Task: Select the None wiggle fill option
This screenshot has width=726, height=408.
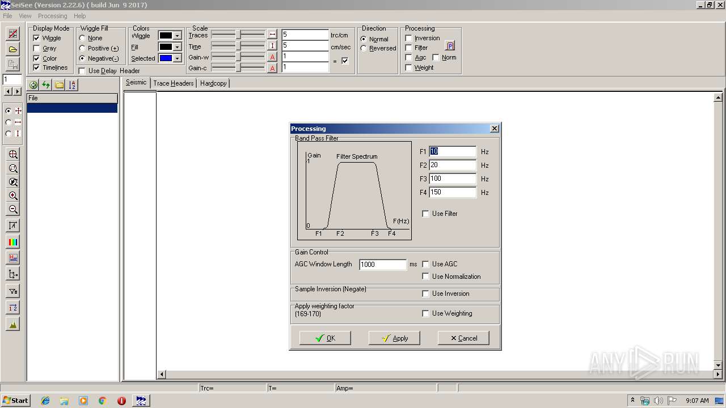Action: [x=82, y=38]
